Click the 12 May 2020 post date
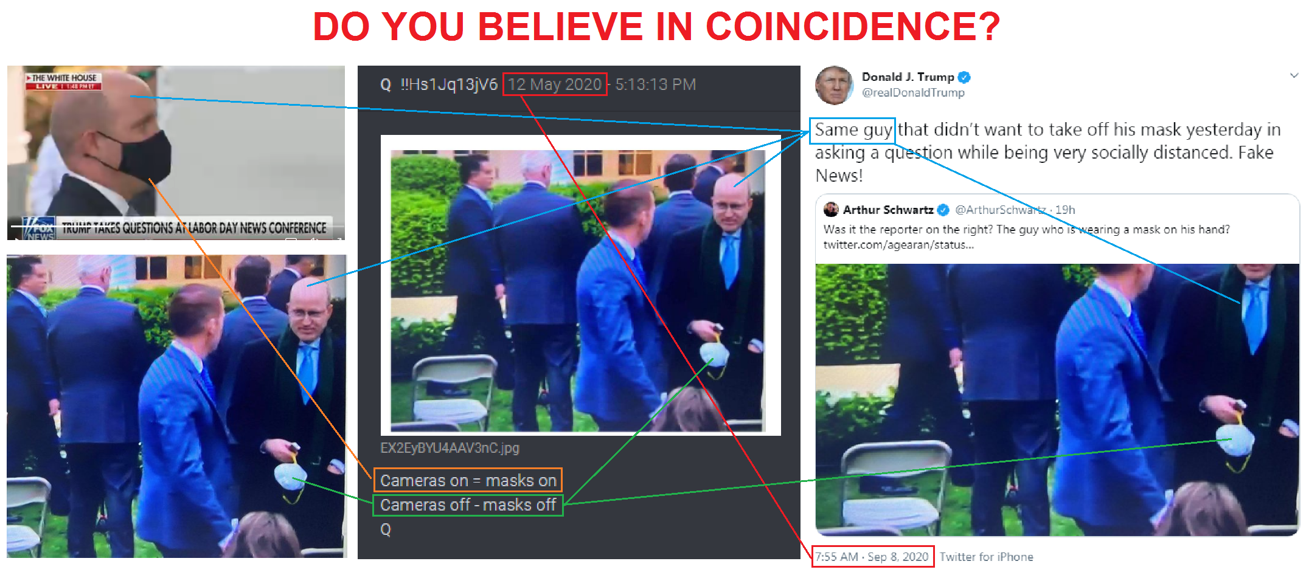 point(554,84)
